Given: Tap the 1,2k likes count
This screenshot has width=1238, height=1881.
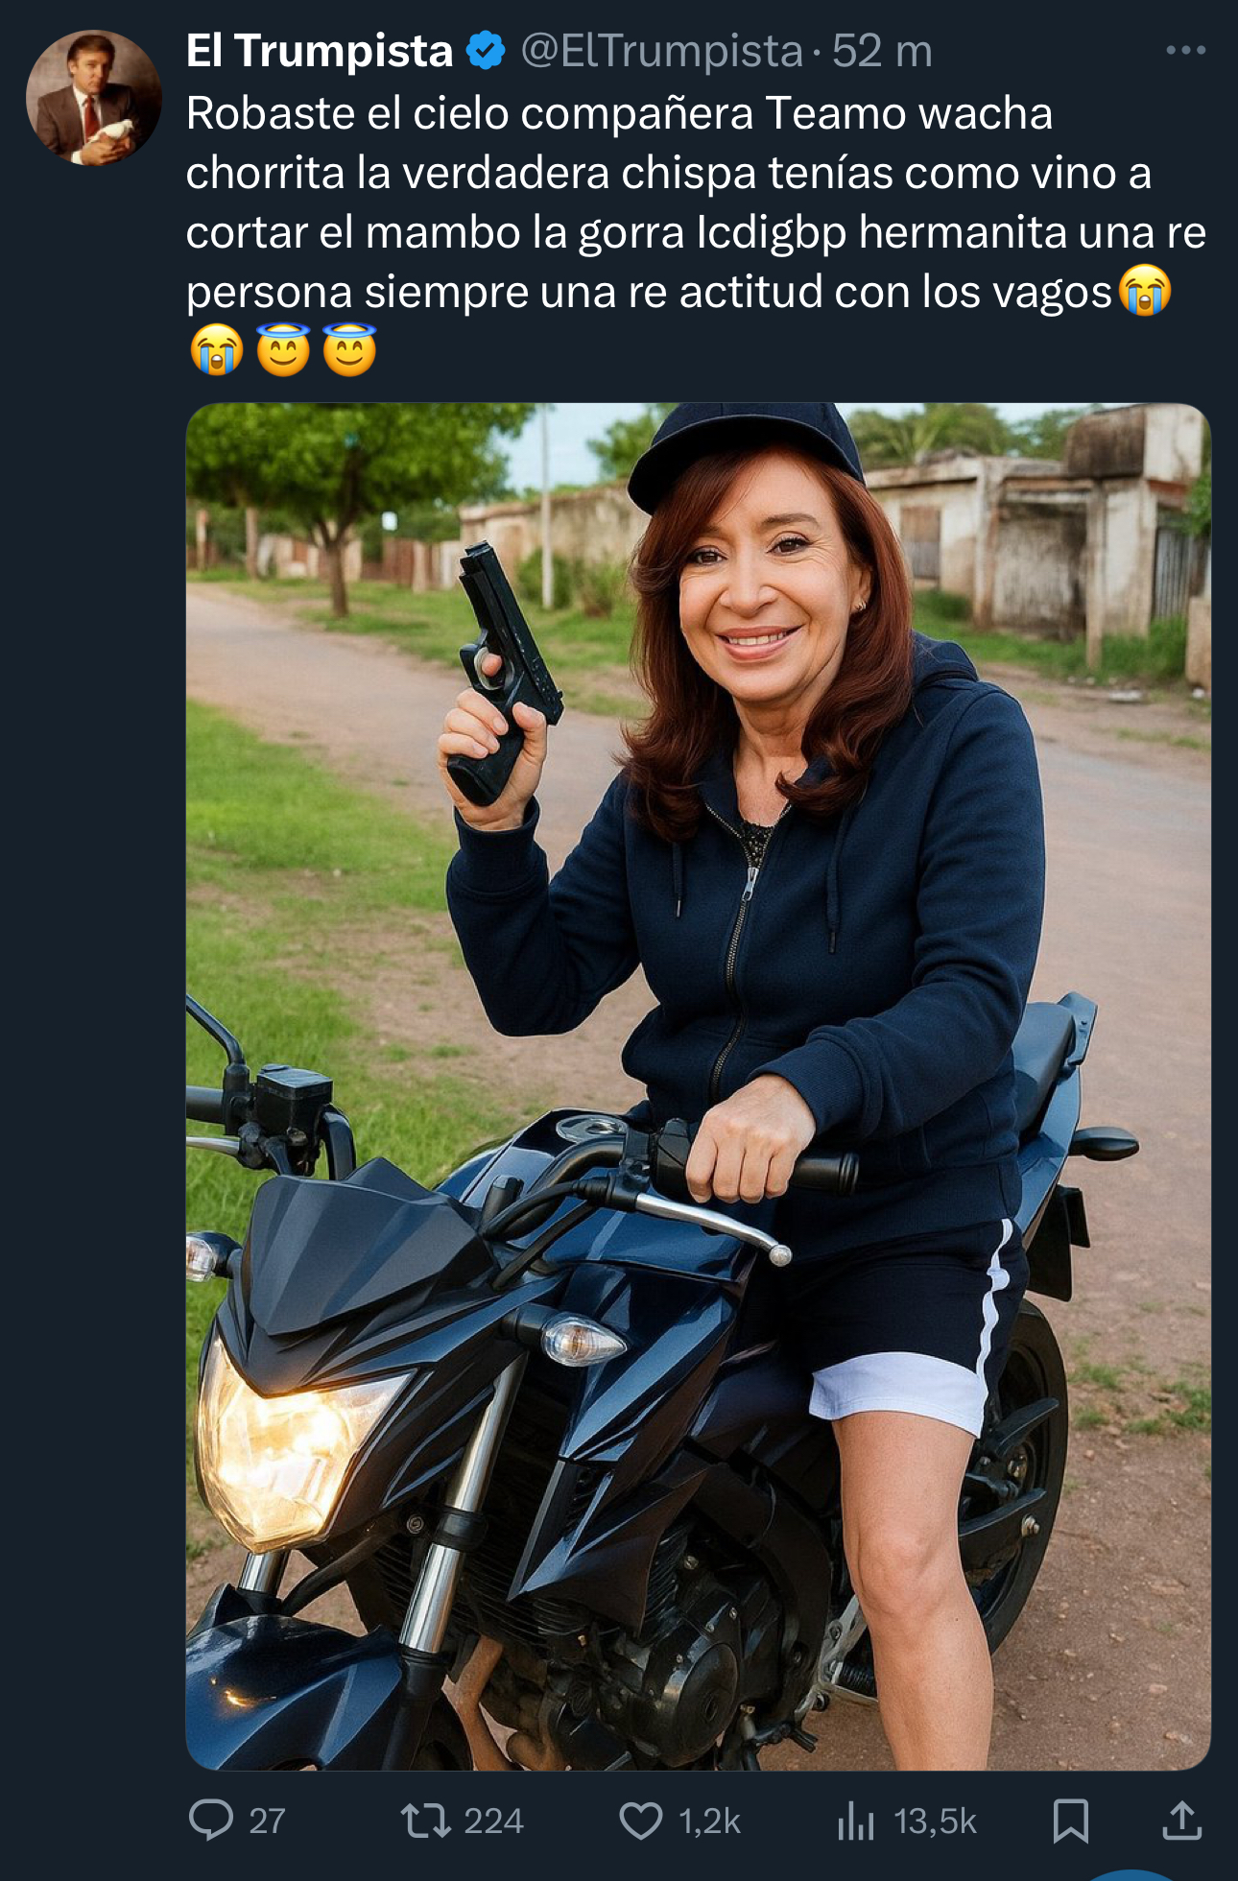Looking at the screenshot, I should coord(709,1821).
